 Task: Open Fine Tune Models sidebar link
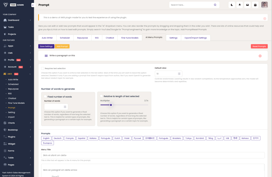click(16, 103)
